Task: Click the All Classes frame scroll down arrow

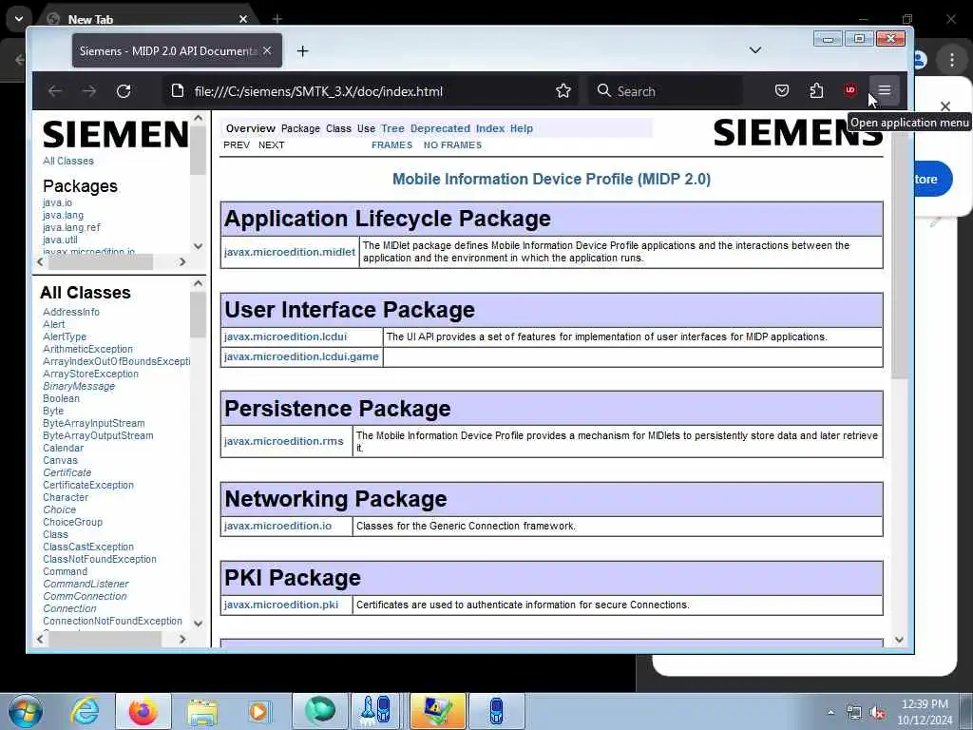Action: [x=198, y=624]
